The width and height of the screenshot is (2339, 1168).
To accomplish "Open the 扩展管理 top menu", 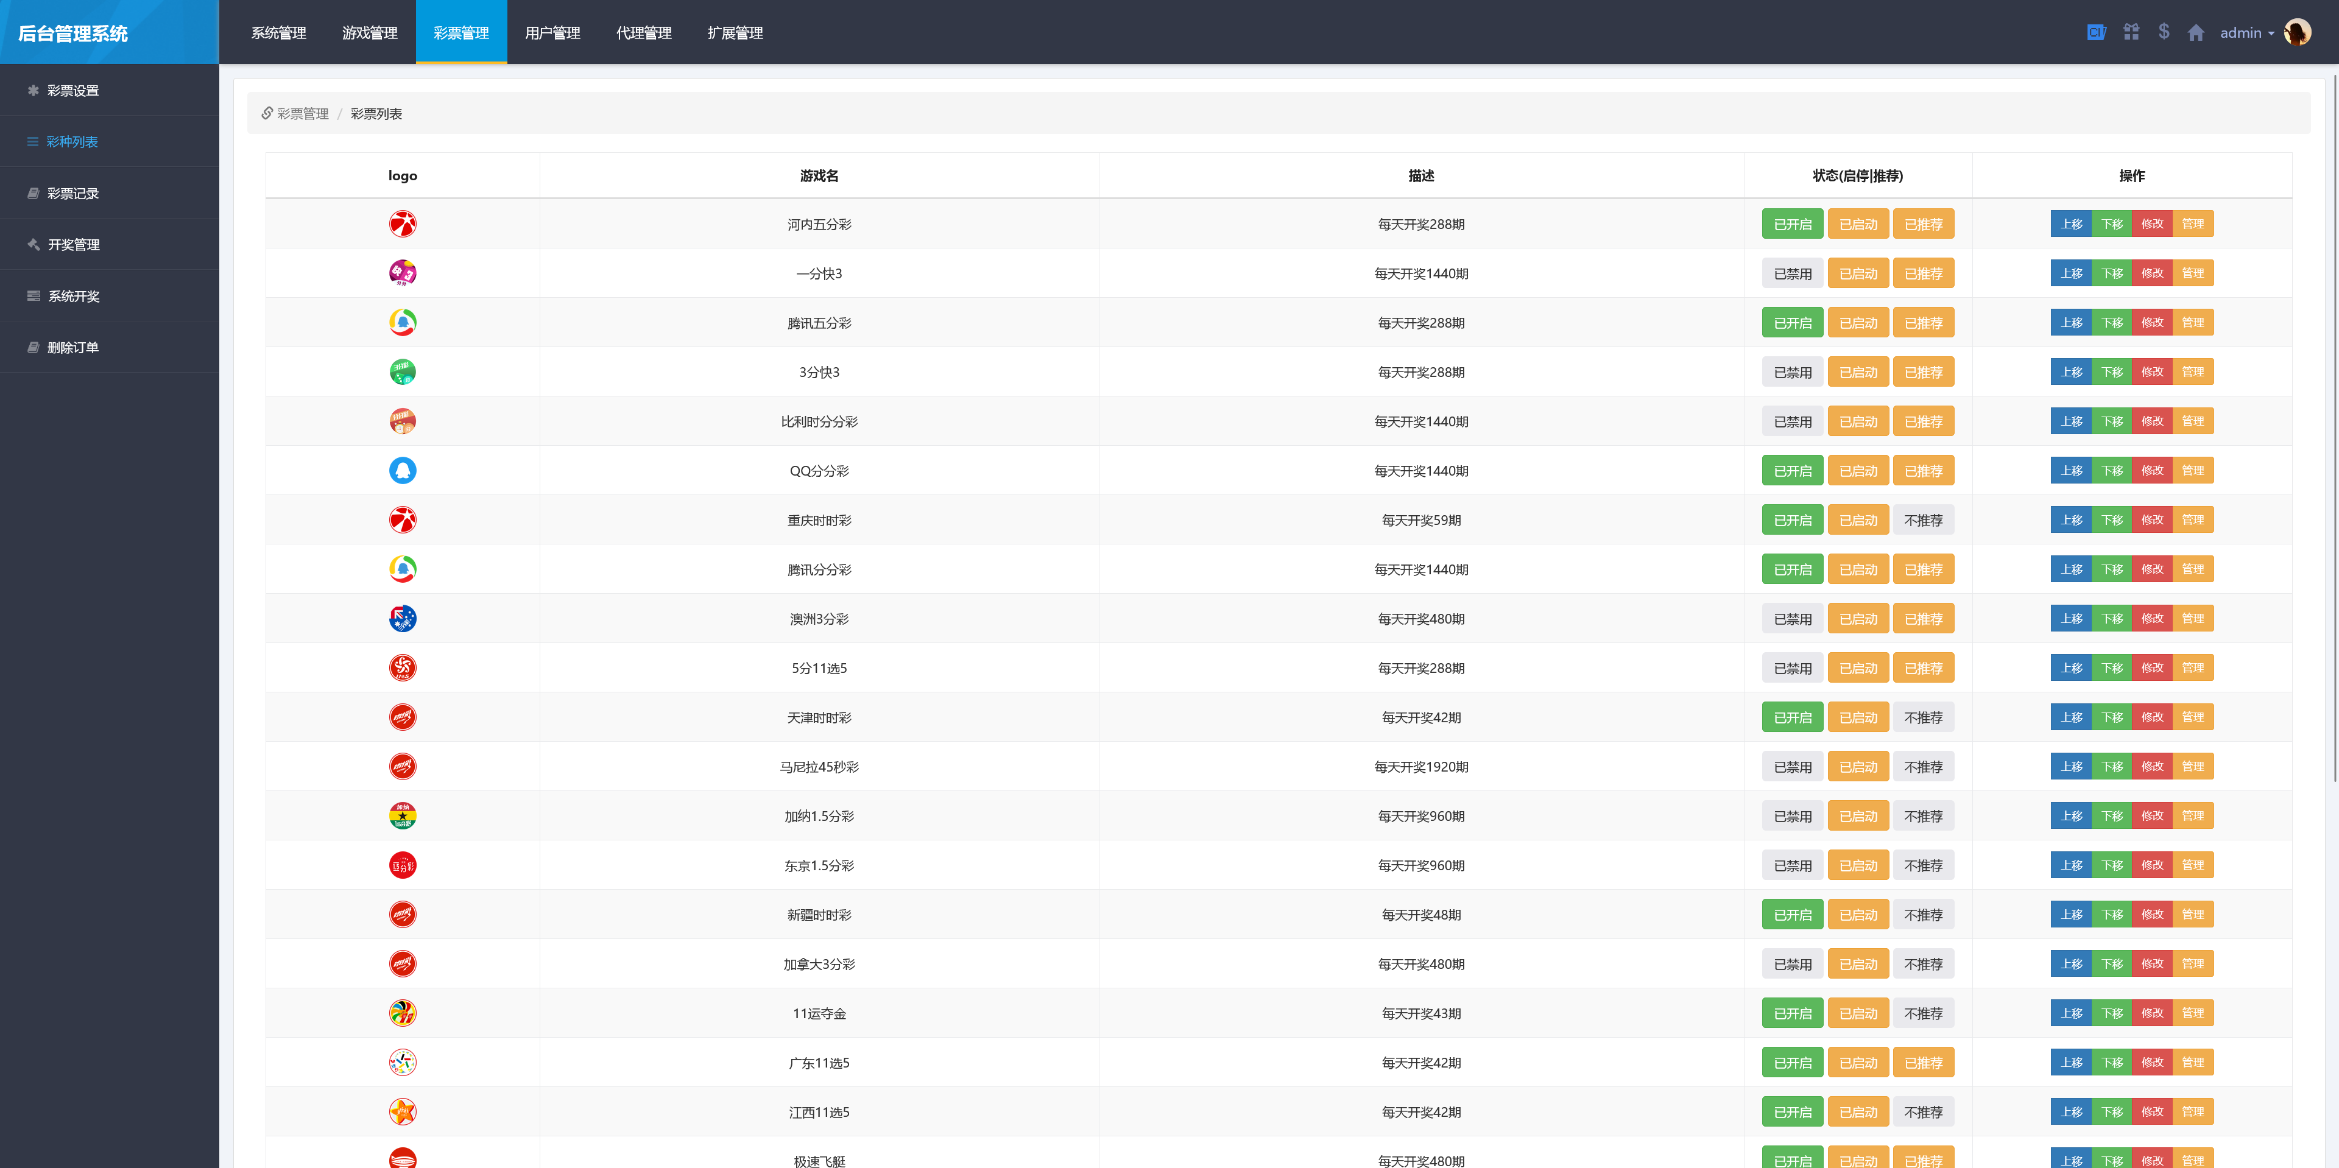I will pyautogui.click(x=735, y=33).
